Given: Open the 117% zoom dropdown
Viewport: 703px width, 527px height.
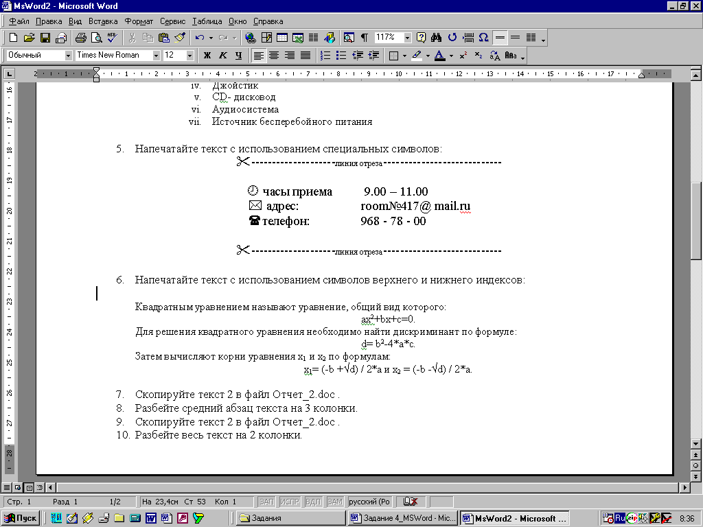Looking at the screenshot, I should 407,38.
